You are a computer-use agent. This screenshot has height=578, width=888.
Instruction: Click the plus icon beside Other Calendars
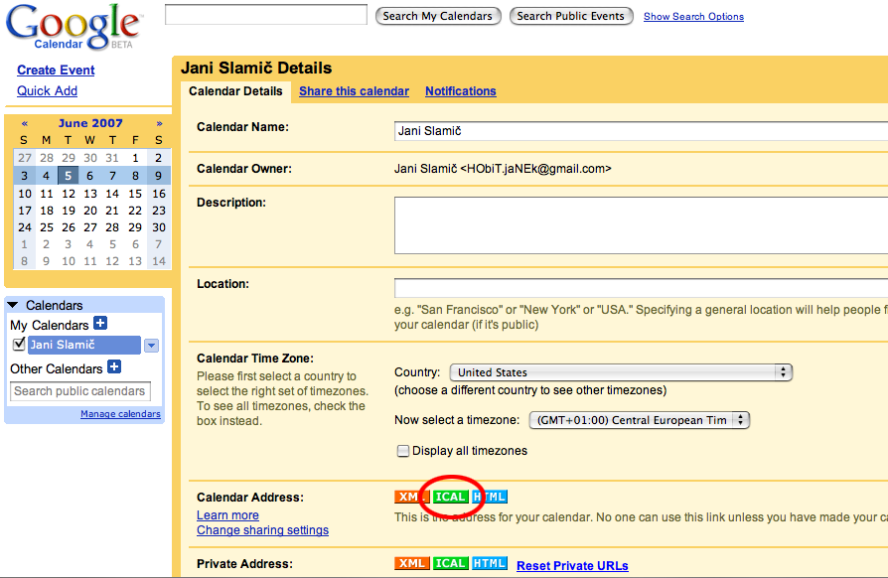(x=114, y=367)
